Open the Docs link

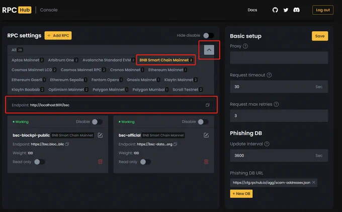[252, 10]
